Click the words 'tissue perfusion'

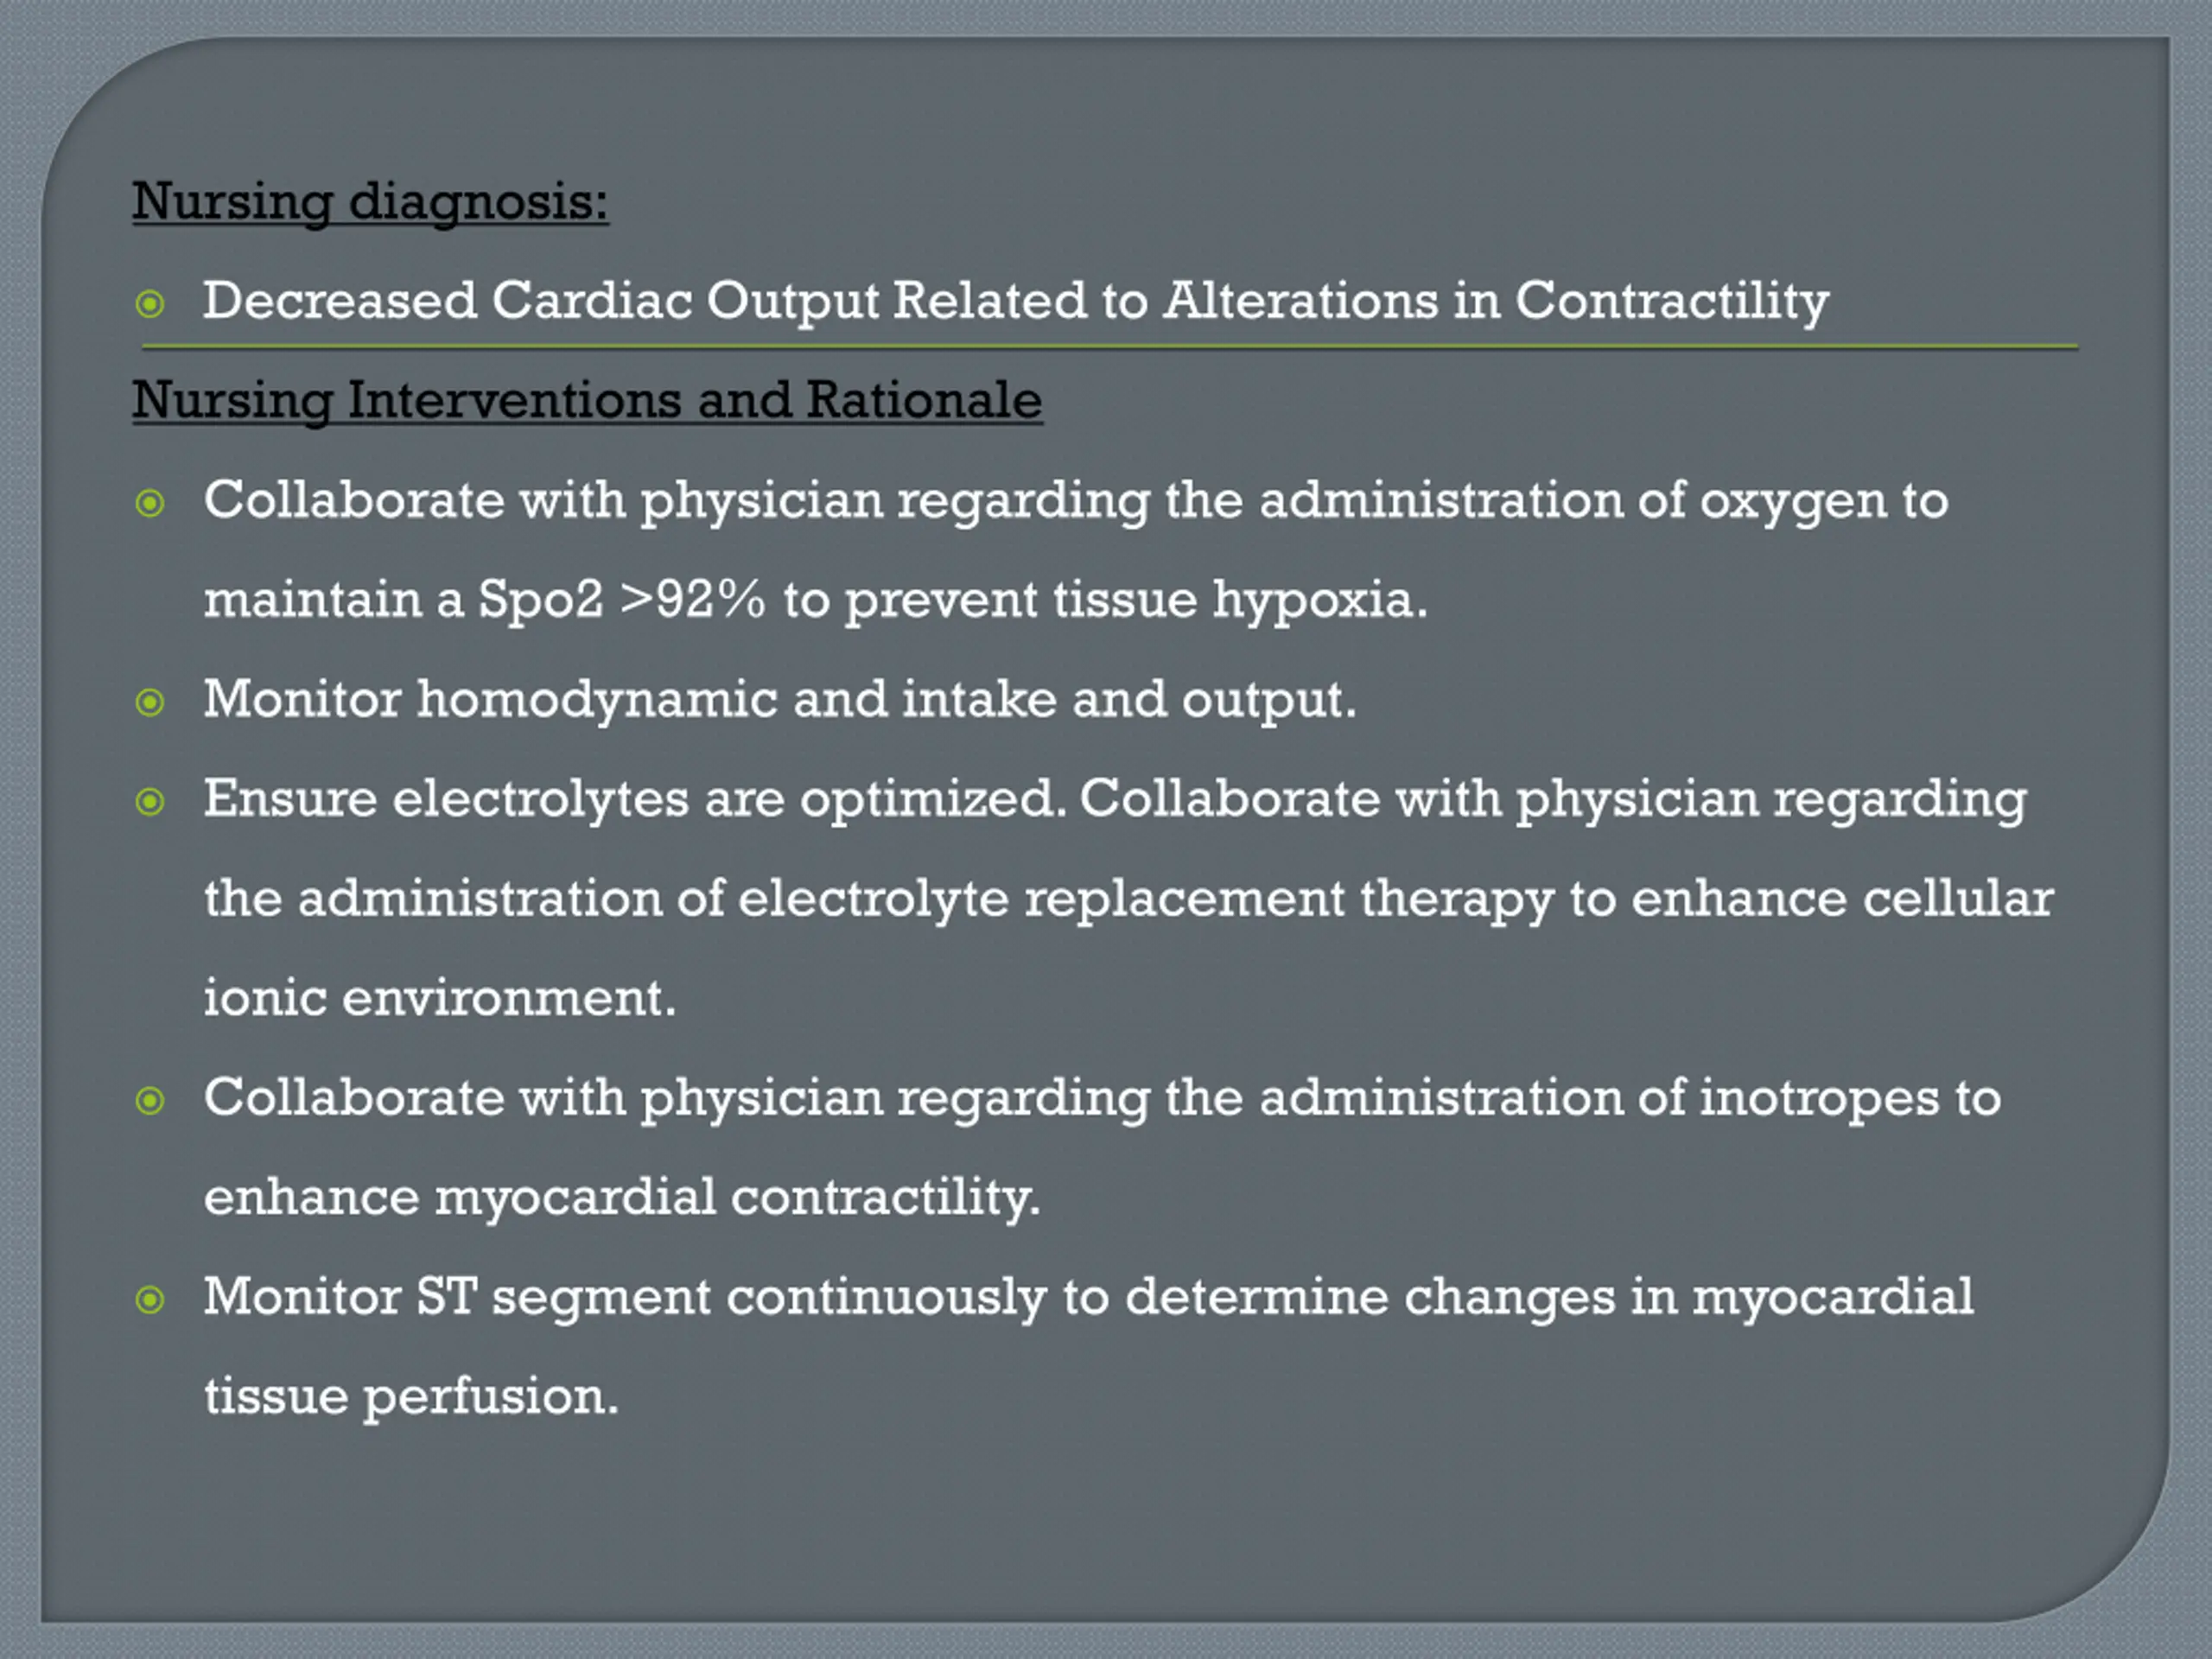(x=411, y=1398)
